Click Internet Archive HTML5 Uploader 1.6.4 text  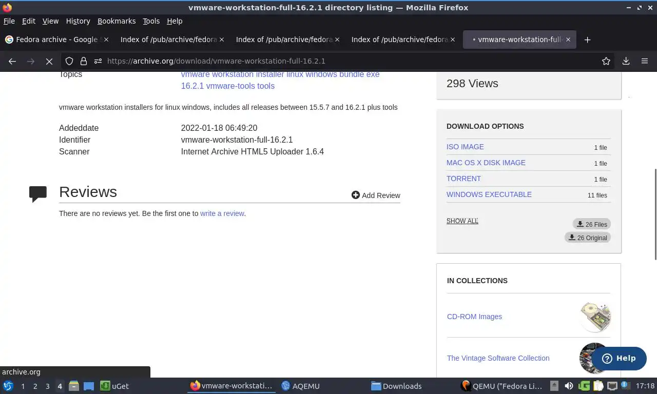(x=253, y=151)
